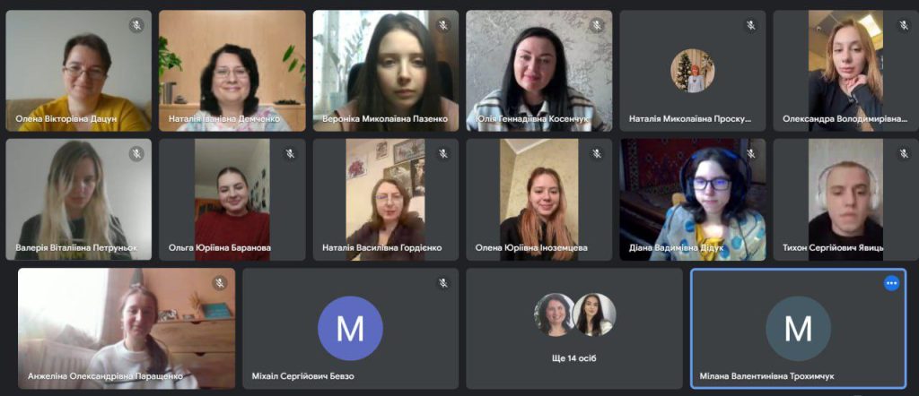The width and height of the screenshot is (919, 396).
Task: Click muted mic icon on Наталія Іванівна Демченко tile
Action: (290, 25)
